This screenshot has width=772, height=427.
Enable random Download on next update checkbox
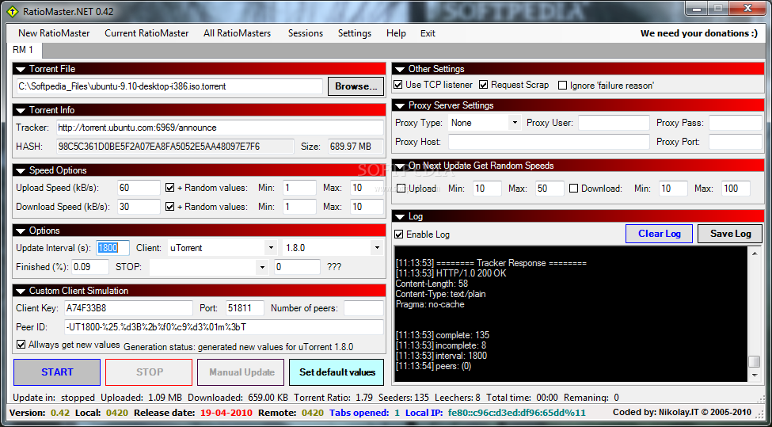click(x=573, y=188)
